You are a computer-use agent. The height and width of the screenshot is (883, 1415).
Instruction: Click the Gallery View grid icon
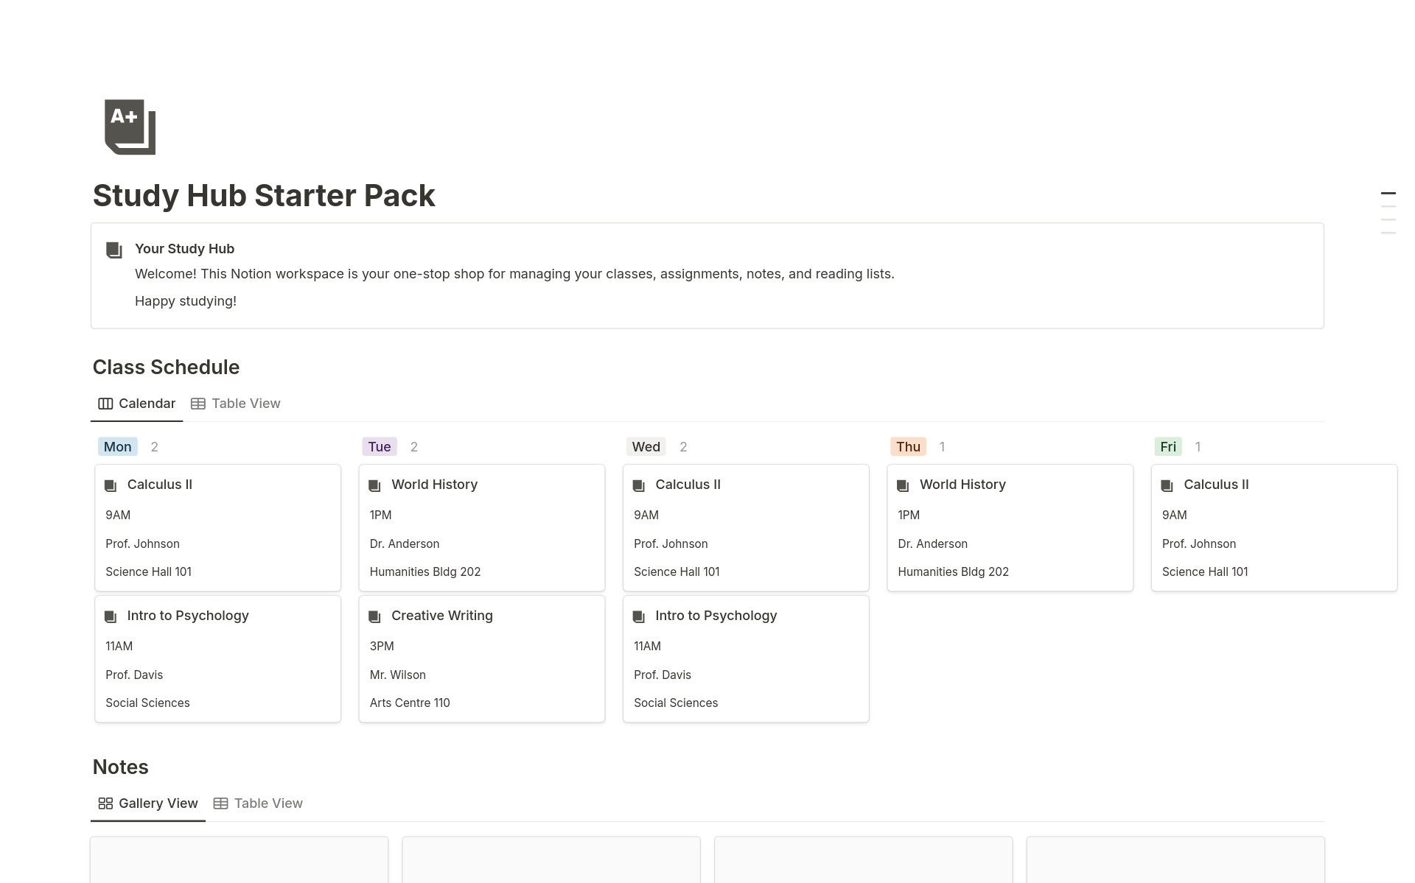click(105, 803)
